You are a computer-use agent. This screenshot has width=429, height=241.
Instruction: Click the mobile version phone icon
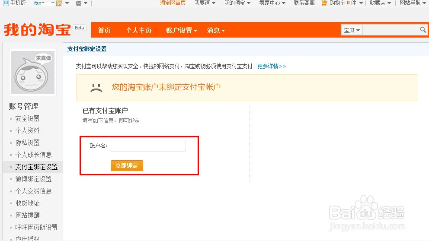coord(6,3)
